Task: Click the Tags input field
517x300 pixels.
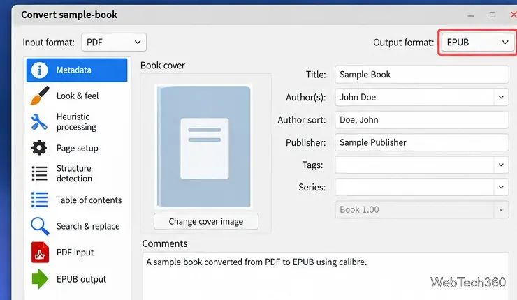Action: 414,165
